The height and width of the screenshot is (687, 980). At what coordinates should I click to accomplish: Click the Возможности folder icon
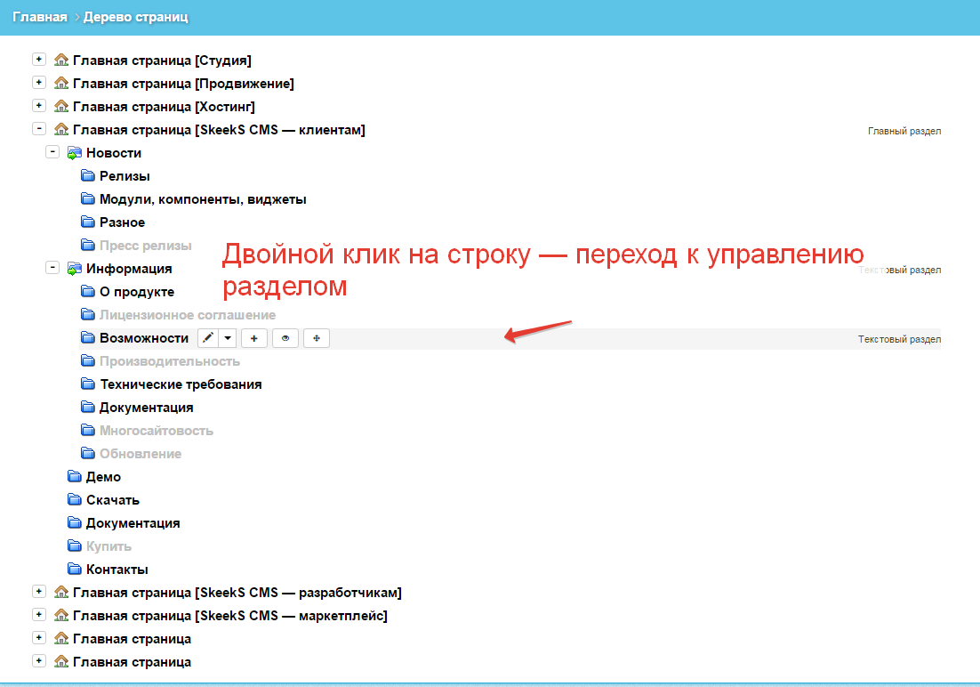(88, 338)
